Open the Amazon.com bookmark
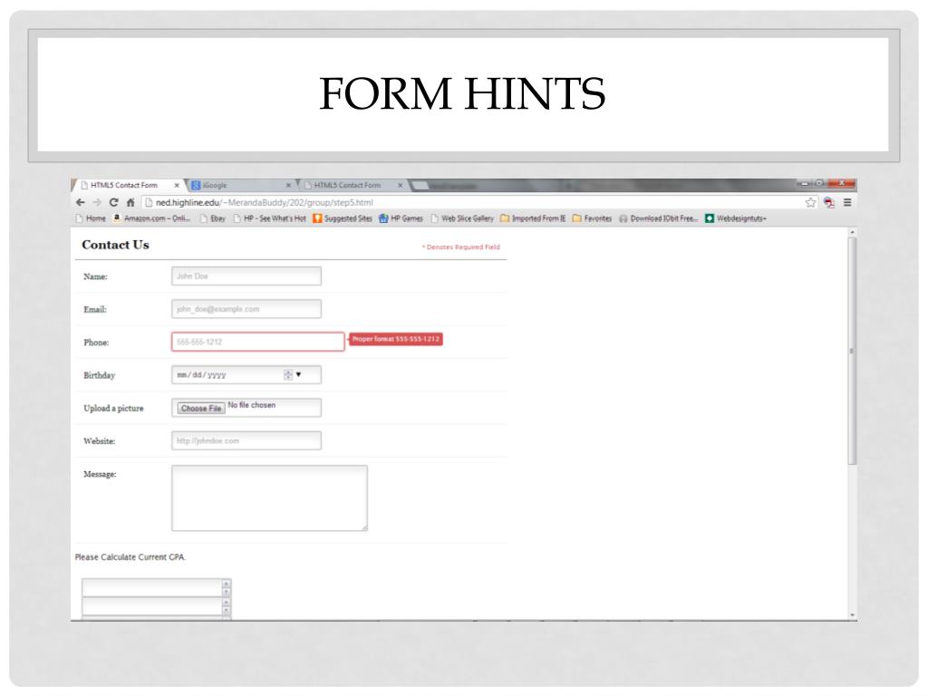This screenshot has height=696, width=928. 152,218
